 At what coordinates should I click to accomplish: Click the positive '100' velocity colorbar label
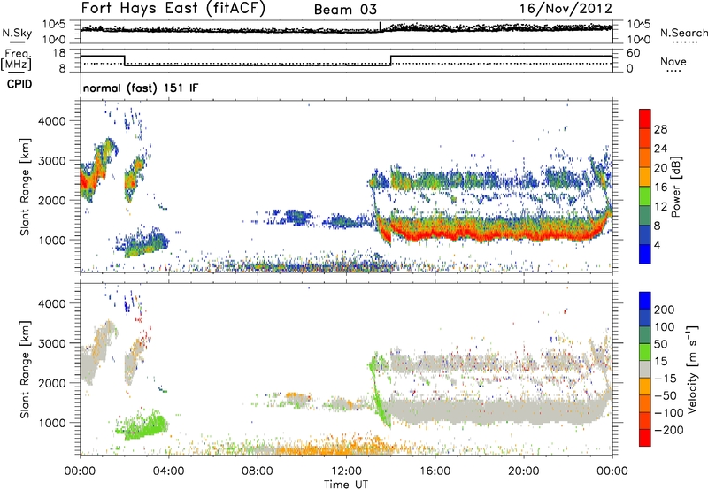tap(665, 327)
